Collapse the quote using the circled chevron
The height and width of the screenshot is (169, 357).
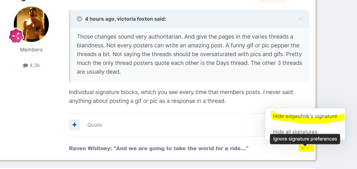(x=79, y=19)
